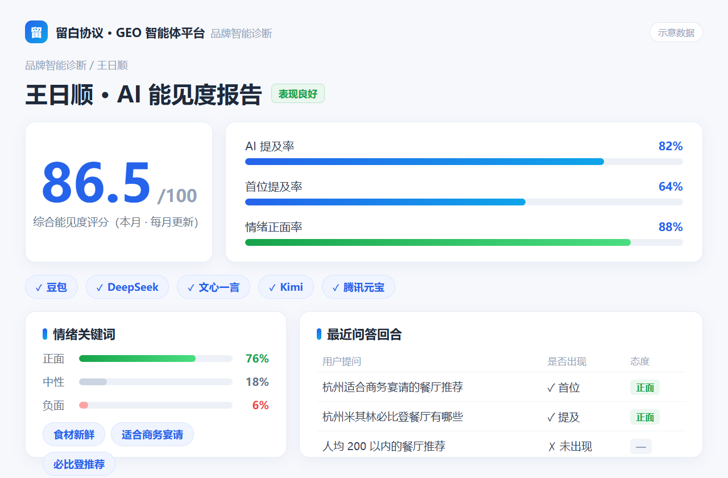Click the 中性 sentiment bar
This screenshot has height=478, width=728.
(156, 382)
